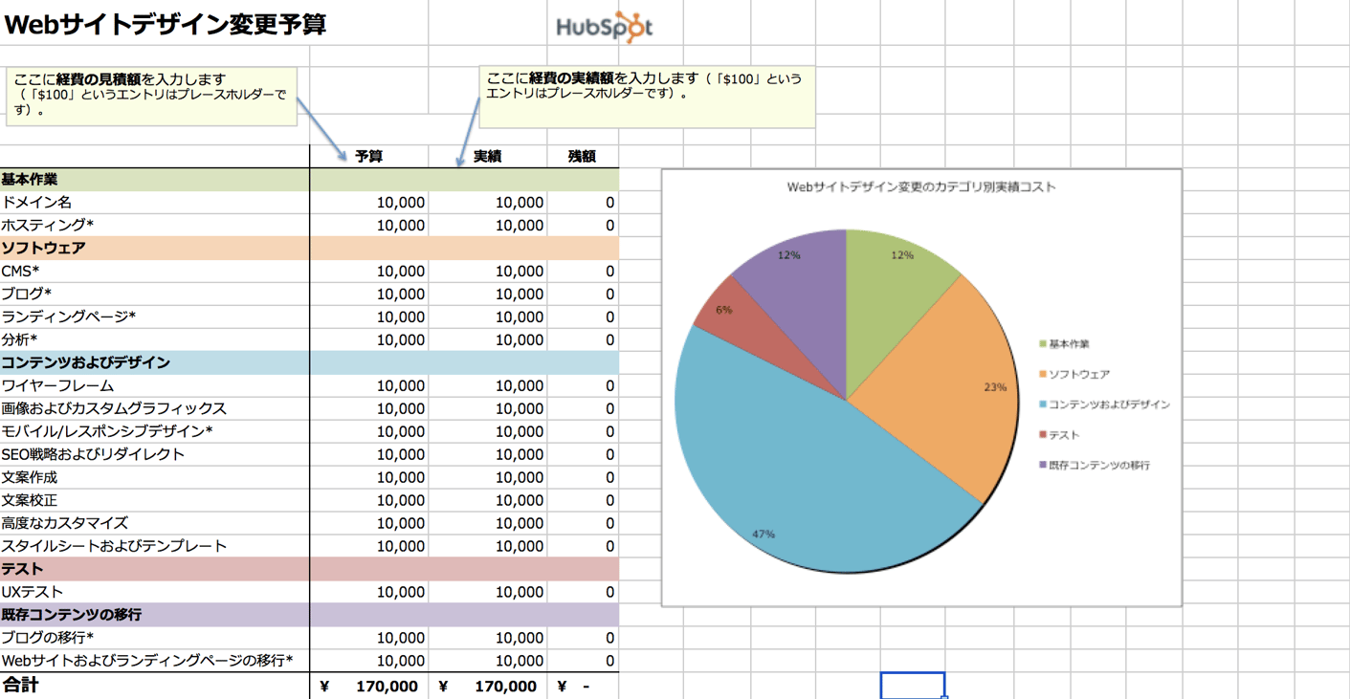The width and height of the screenshot is (1350, 699).
Task: Select the ドメイン名 budget amount cell
Action: (x=369, y=203)
